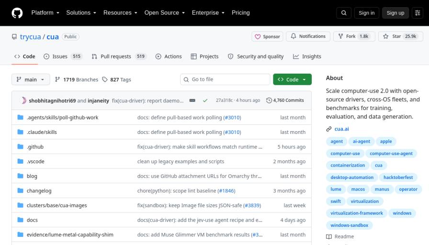Click shobhitagnihotri69 avatar icon
This screenshot has height=245, width=429.
pyautogui.click(x=24, y=100)
